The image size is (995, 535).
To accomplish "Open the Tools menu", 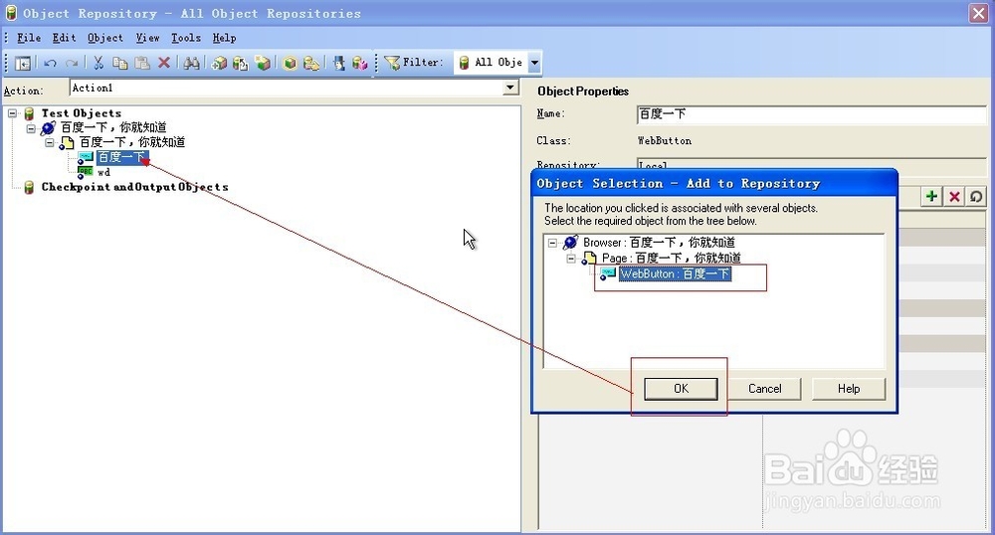I will (186, 38).
